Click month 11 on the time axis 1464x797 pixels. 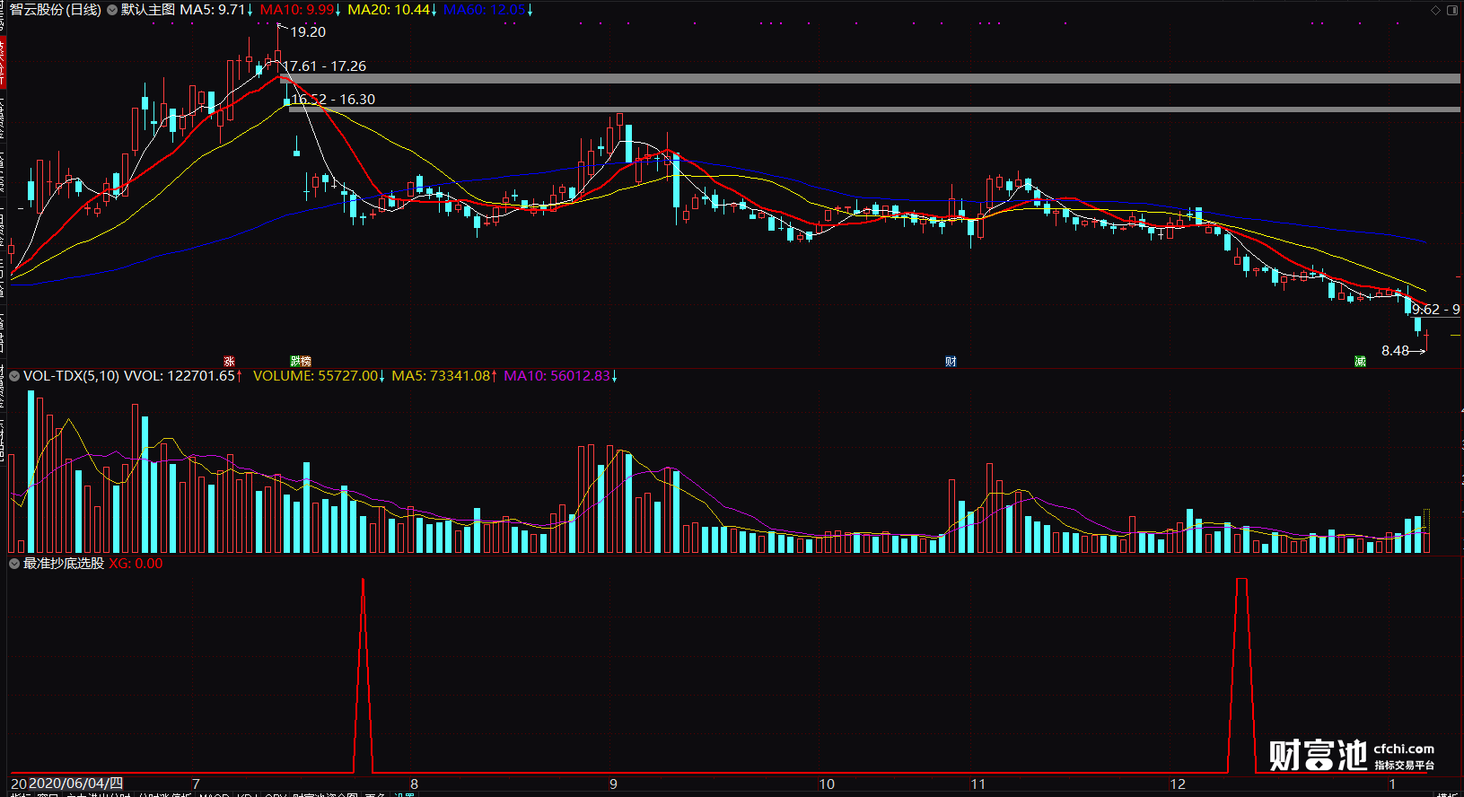(977, 784)
